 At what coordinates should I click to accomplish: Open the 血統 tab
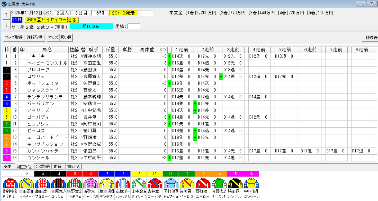pos(58,167)
